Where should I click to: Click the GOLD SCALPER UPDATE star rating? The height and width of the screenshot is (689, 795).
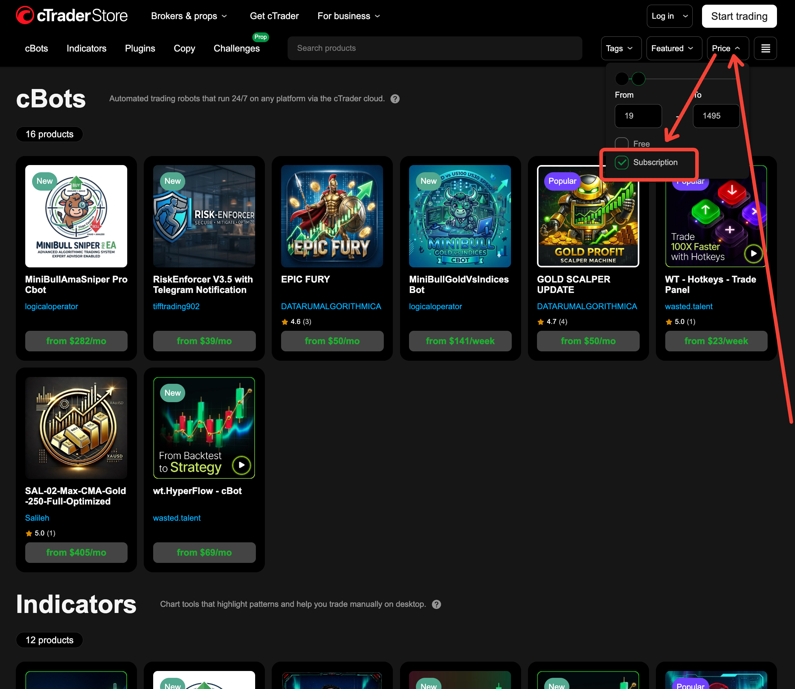(x=552, y=322)
